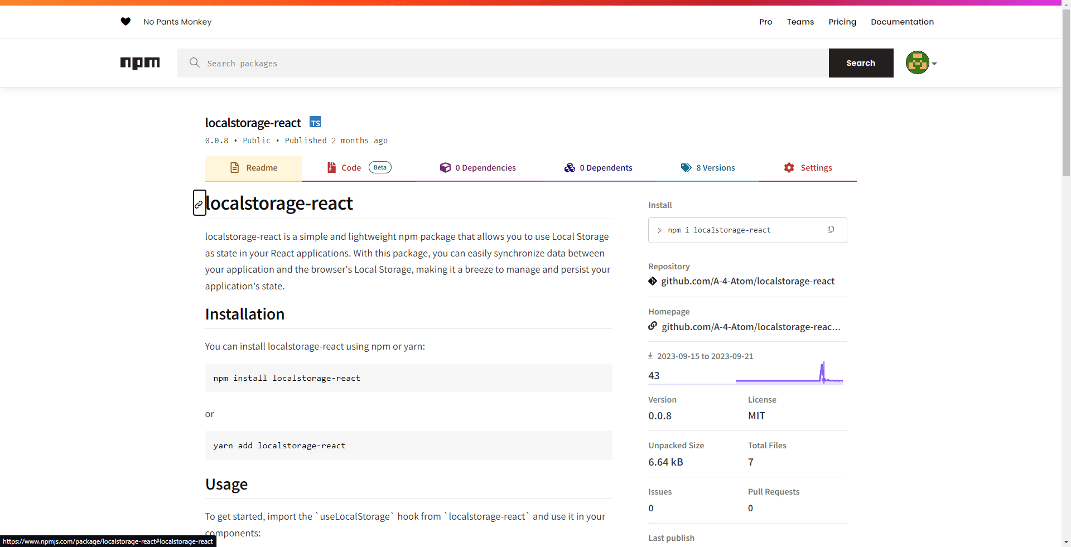Focus the Search packages field
The width and height of the screenshot is (1071, 547).
[503, 63]
